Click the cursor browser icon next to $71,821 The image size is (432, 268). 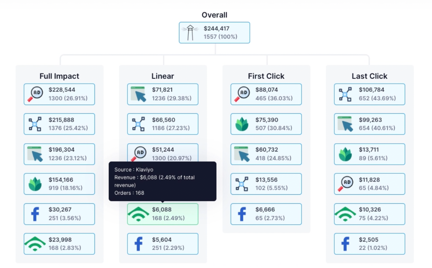138,94
